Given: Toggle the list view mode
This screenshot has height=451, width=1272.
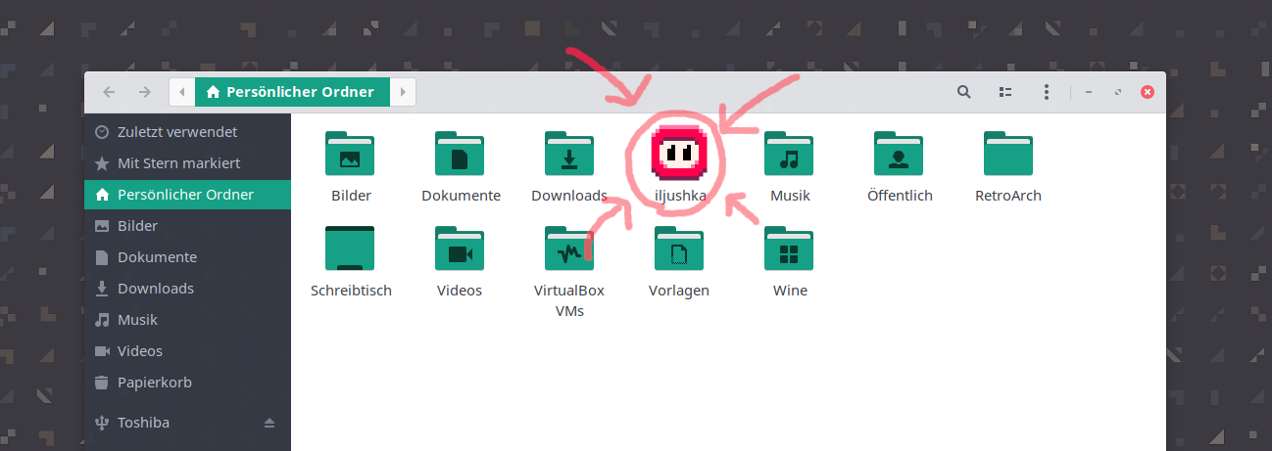Looking at the screenshot, I should [x=1004, y=92].
